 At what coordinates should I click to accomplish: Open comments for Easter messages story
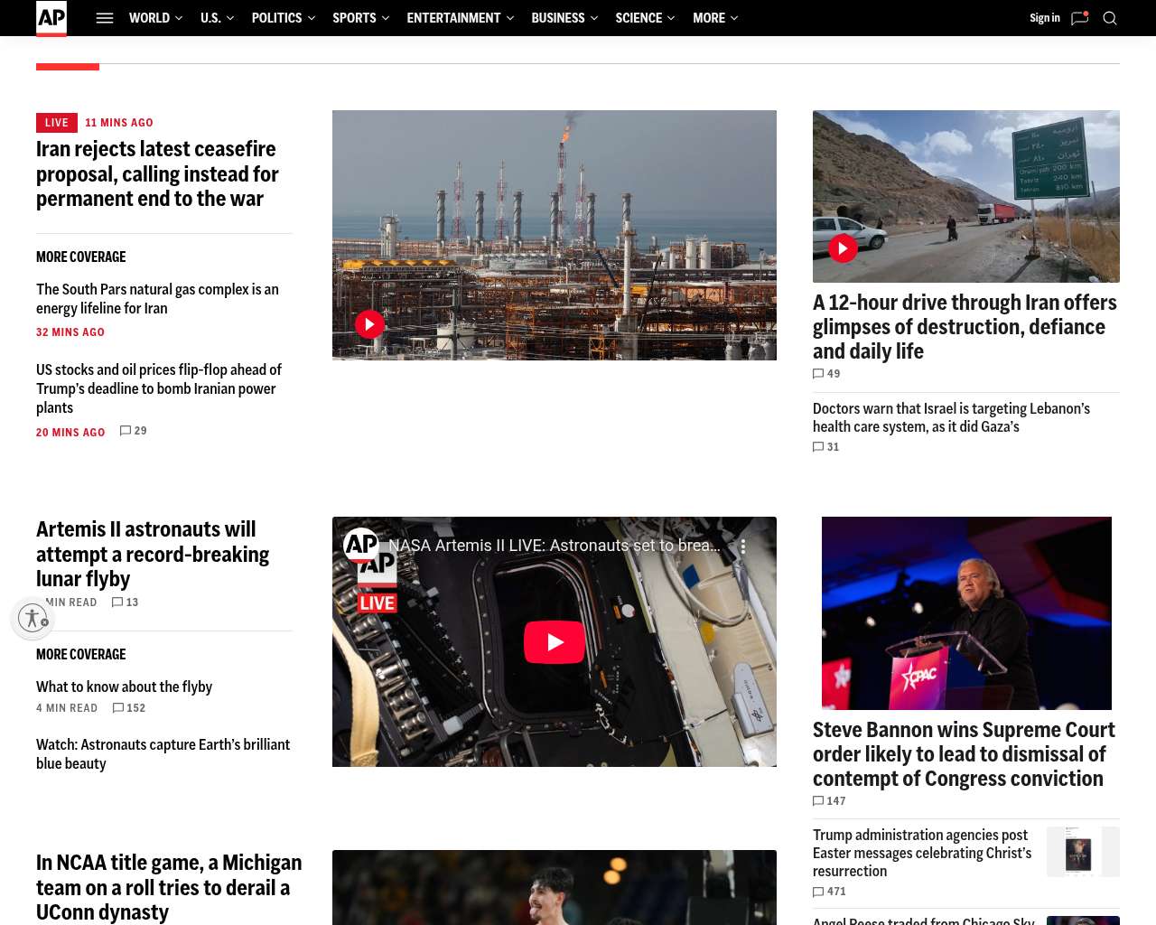(x=829, y=892)
